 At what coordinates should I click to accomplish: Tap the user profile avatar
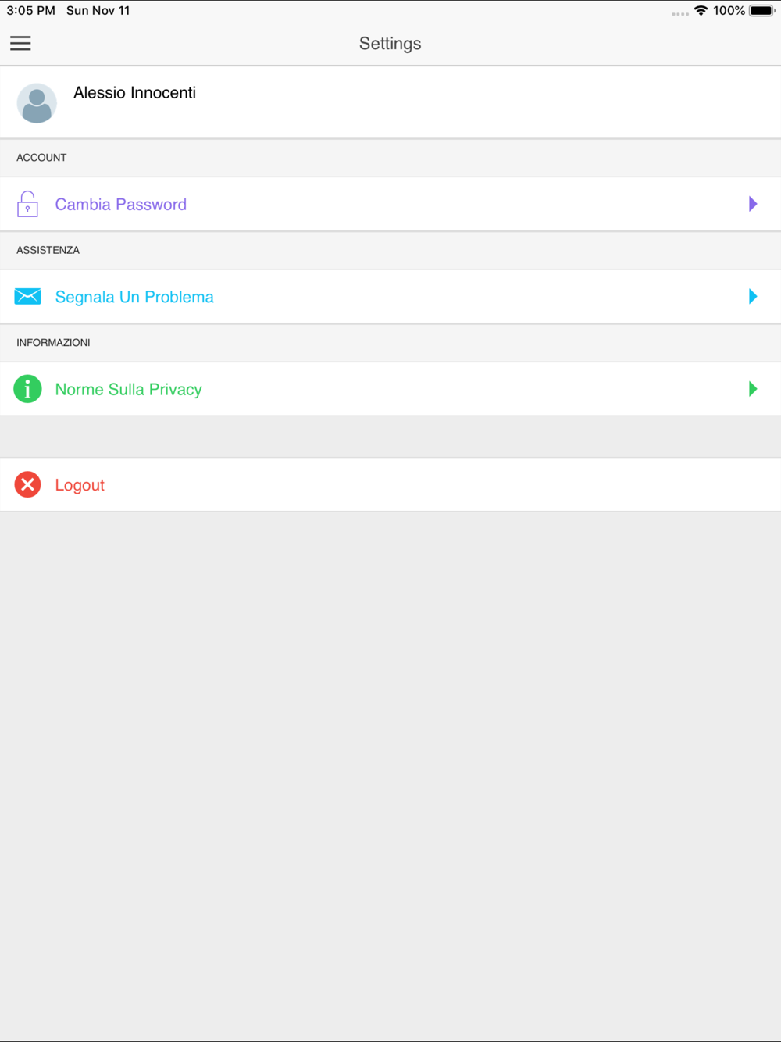pos(37,103)
